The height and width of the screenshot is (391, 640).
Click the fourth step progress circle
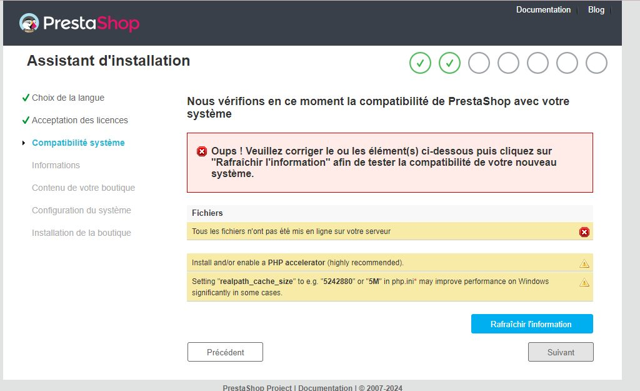coord(508,63)
